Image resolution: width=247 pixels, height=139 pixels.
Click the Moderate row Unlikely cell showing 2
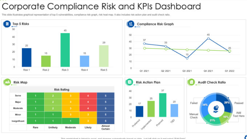[53, 108]
